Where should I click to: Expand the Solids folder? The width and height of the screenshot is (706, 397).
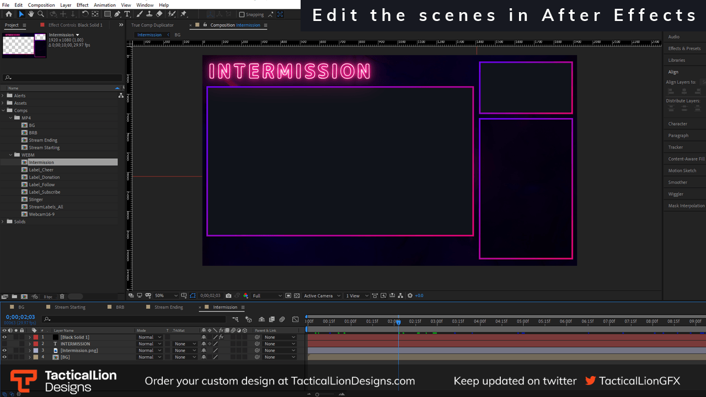(x=3, y=222)
